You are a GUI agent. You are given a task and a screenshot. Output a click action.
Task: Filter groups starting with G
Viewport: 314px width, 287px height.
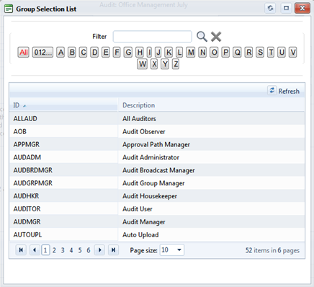tap(128, 52)
